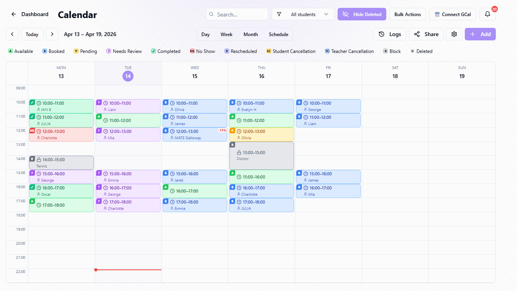The width and height of the screenshot is (517, 291).
Task: Click the Apr 13 – Apr 19, 2026 range
Action: pos(90,34)
